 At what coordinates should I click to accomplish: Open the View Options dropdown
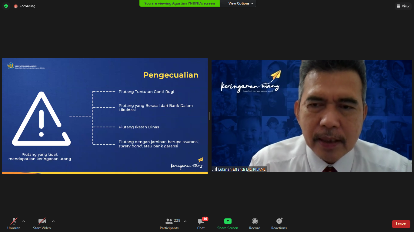pos(241,3)
